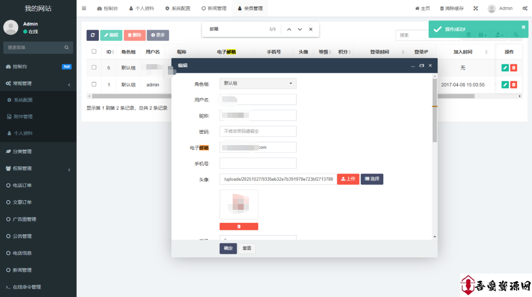Toggle the sidebar hamburger menu icon
The height and width of the screenshot is (297, 532).
[84, 8]
